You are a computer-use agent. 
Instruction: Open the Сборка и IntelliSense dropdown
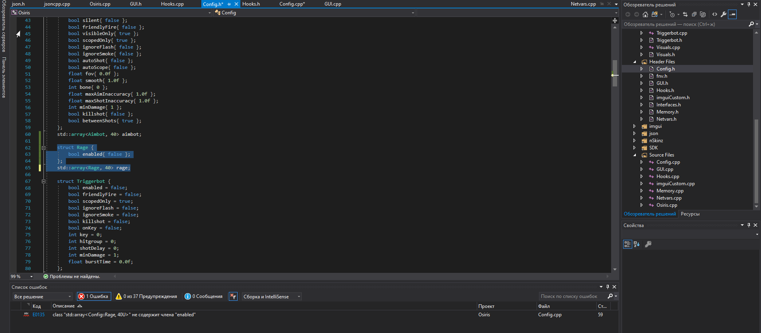(271, 296)
